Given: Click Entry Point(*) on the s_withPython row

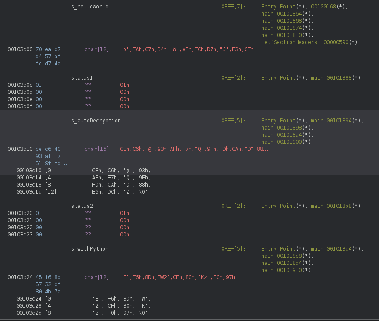Looking at the screenshot, I should 283,249.
